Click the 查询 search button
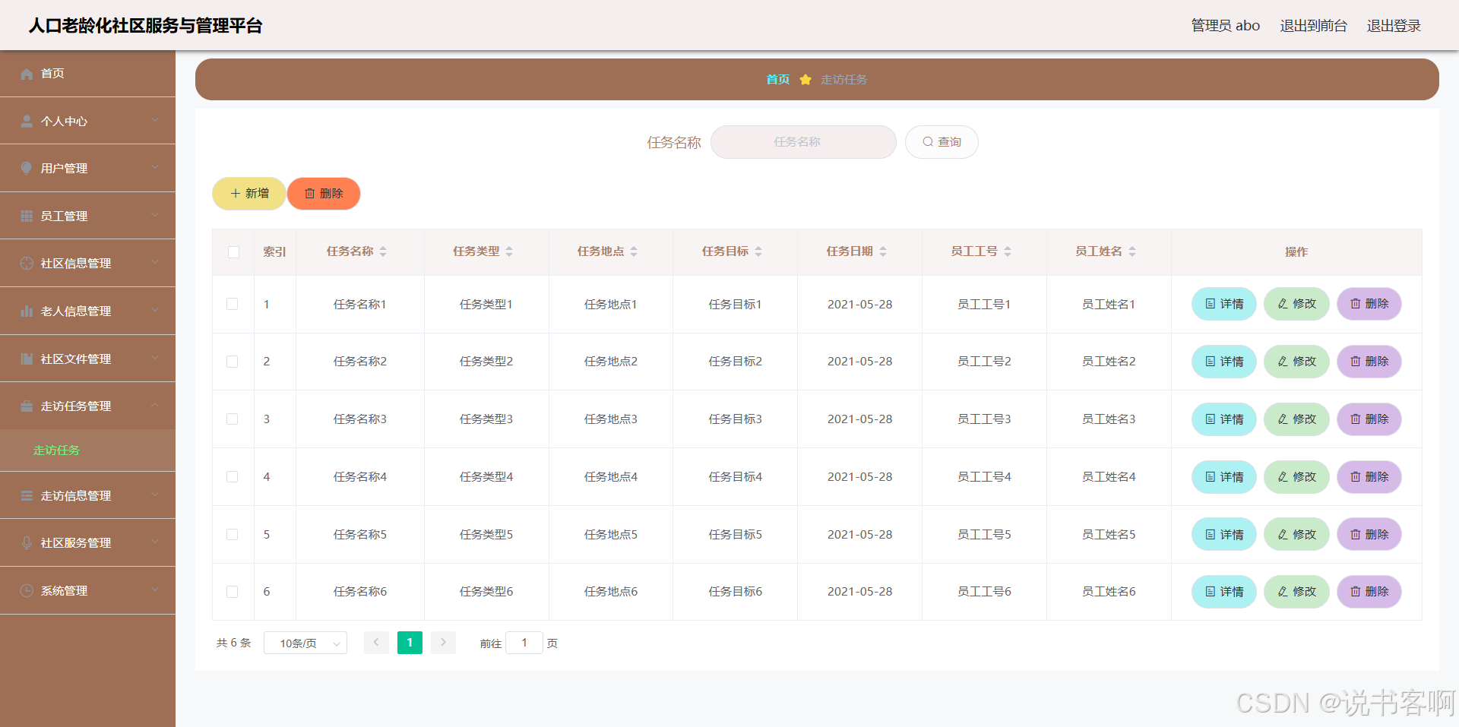 tap(942, 142)
